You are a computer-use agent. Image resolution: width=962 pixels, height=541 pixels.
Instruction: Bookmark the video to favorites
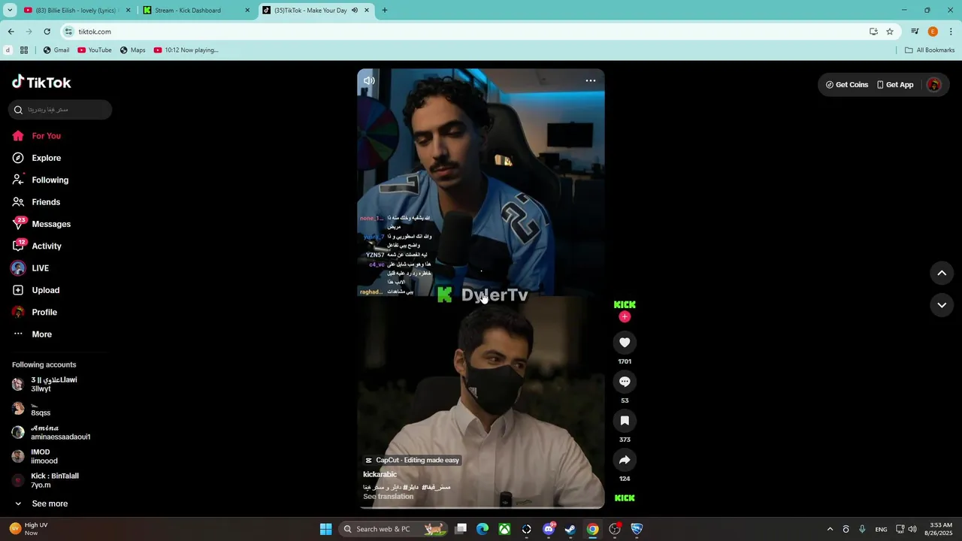tap(625, 421)
